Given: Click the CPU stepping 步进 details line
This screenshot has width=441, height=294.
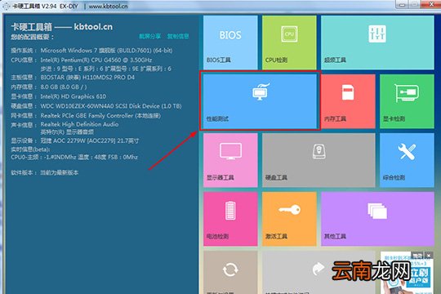Looking at the screenshot, I should (x=105, y=69).
